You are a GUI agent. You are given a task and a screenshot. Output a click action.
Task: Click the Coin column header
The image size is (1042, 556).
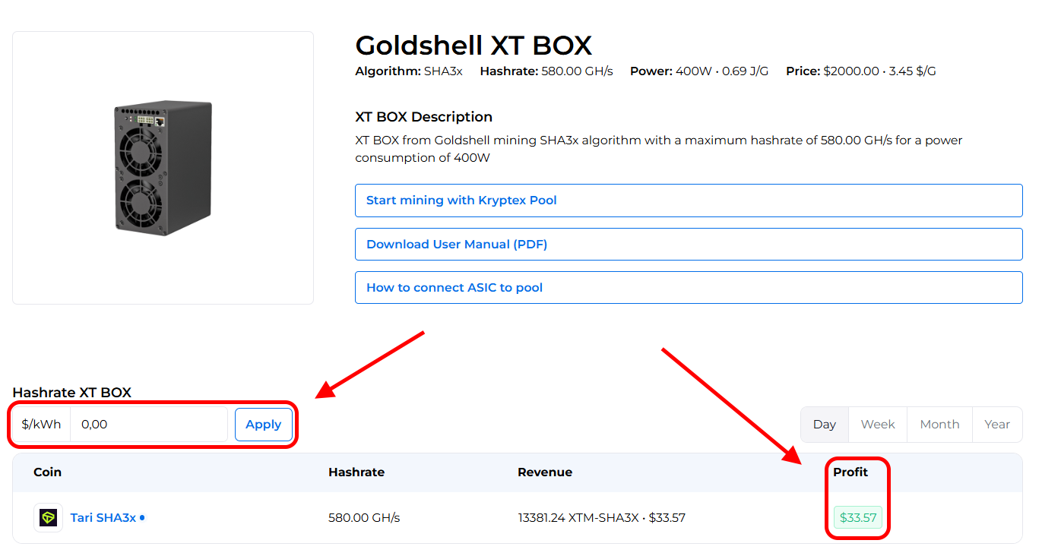[47, 472]
